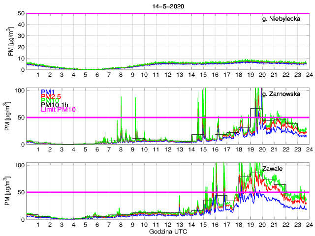The height and width of the screenshot is (236, 315).
Task: Click the top panel's PM y-axis label
Action: click(x=11, y=41)
